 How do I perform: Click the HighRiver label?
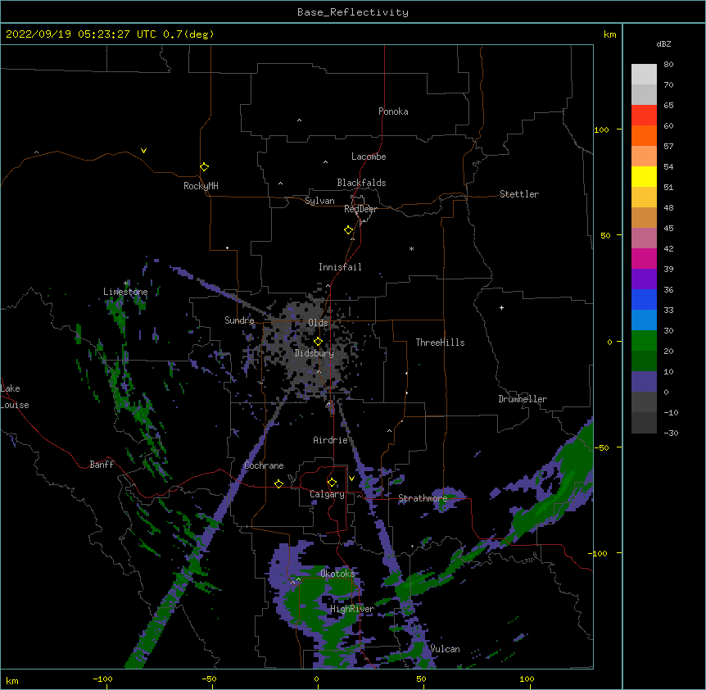tap(352, 609)
